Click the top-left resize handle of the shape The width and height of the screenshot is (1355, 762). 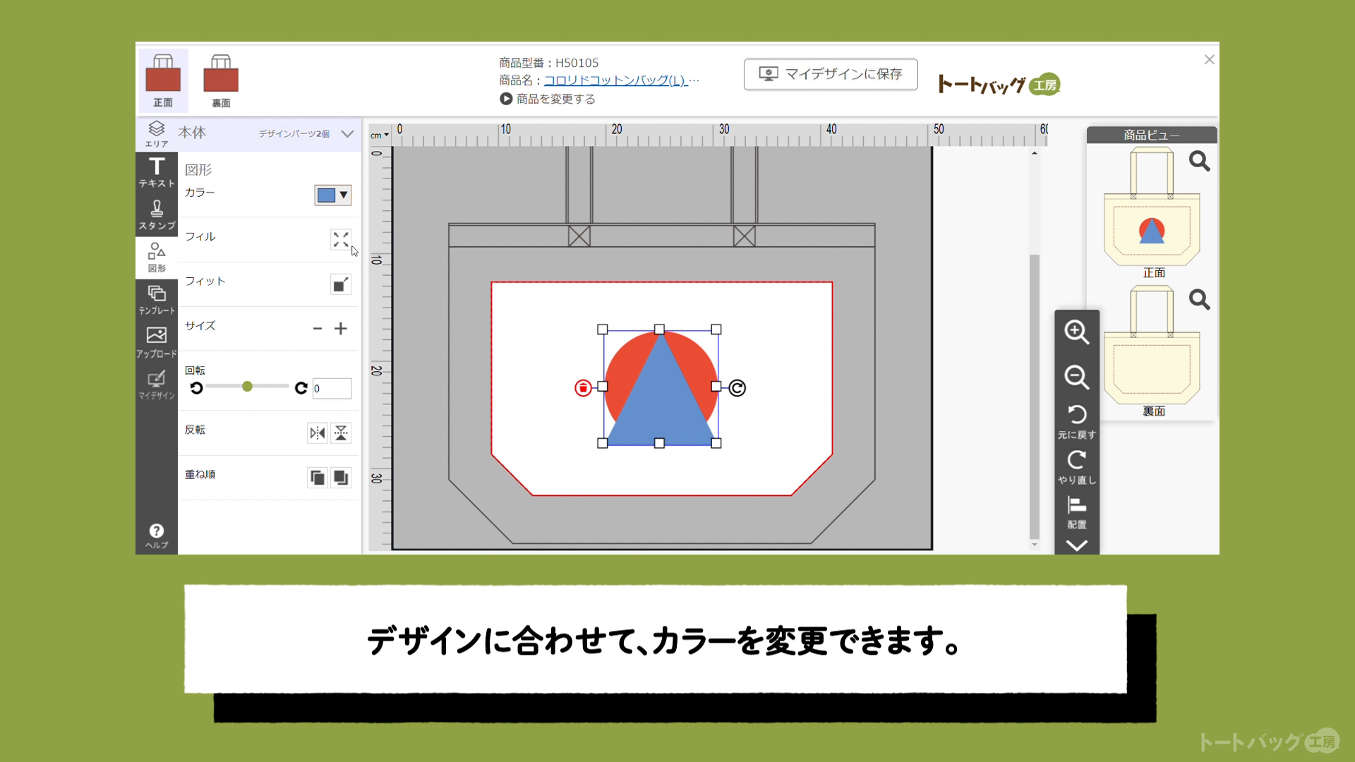[x=603, y=329]
